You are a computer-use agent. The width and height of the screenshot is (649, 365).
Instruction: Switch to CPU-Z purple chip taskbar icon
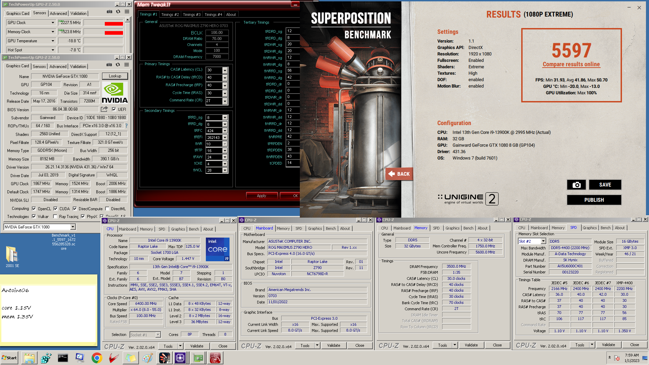pos(180,358)
